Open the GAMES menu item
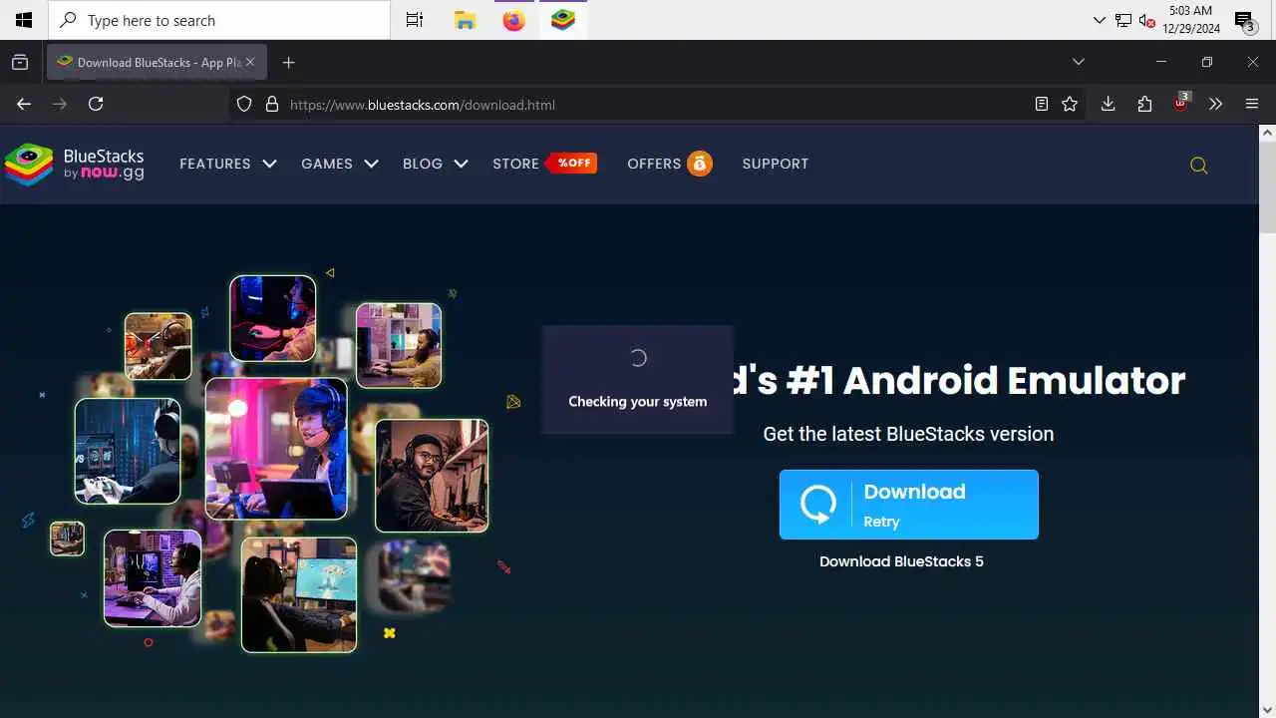Viewport: 1276px width, 718px height. point(327,164)
